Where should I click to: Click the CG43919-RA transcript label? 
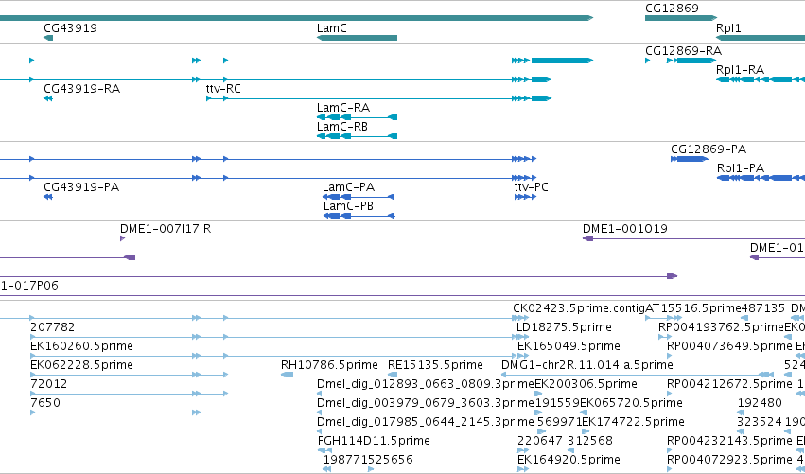(x=81, y=89)
